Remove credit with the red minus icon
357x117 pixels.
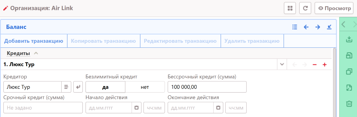315,65
